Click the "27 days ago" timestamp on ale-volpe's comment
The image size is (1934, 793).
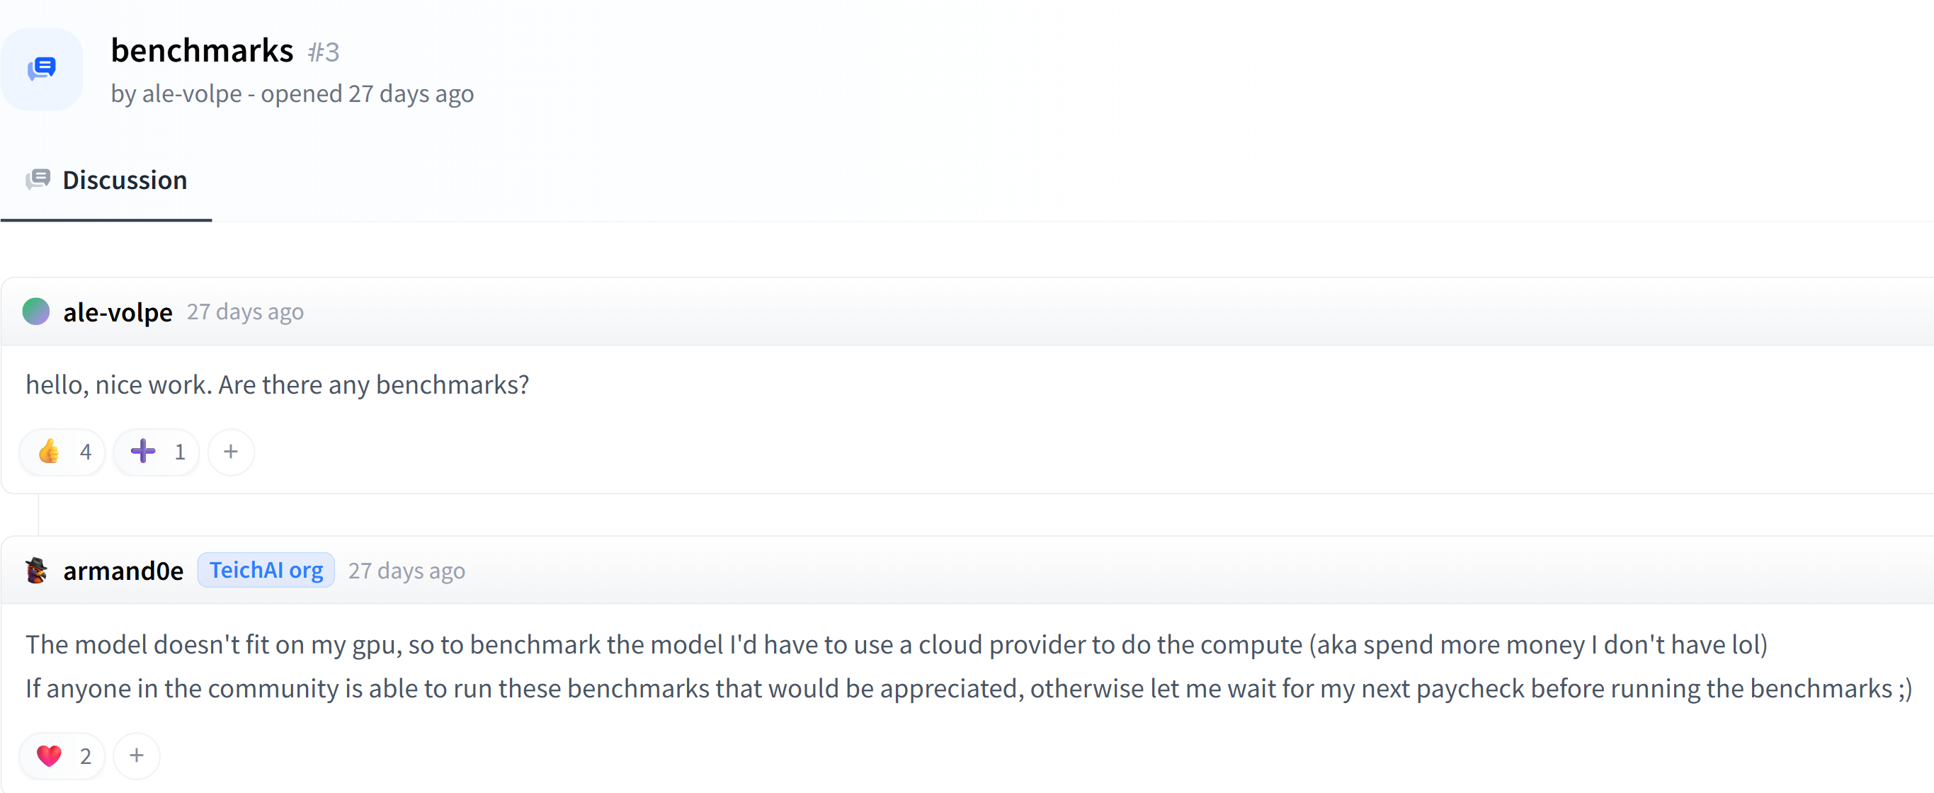click(245, 312)
